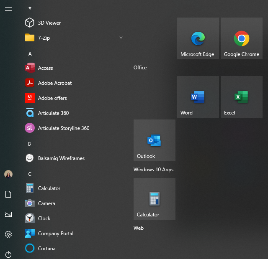
Task: Click the 3D Viewer label
Action: 49,23
